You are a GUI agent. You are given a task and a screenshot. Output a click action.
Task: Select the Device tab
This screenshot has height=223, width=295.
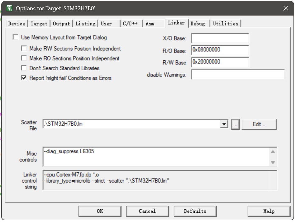pyautogui.click(x=17, y=24)
